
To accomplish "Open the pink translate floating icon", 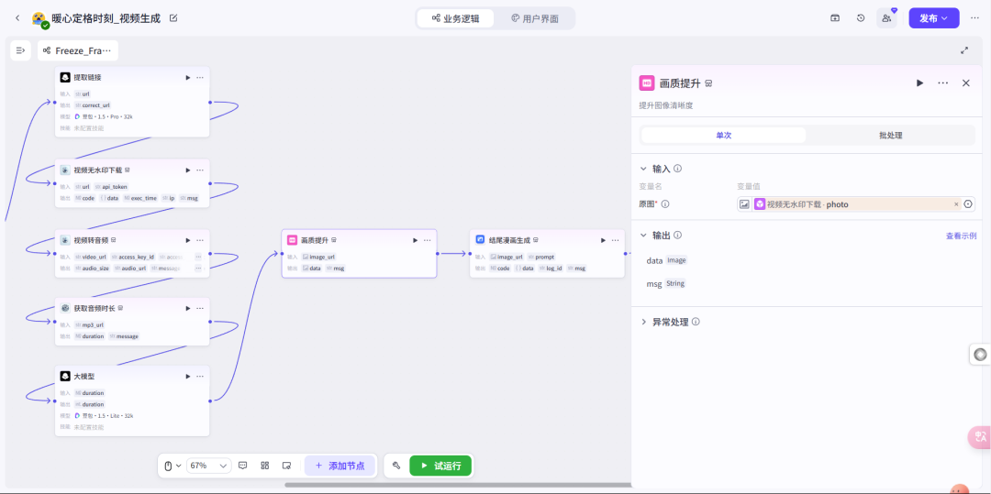I will tap(980, 436).
